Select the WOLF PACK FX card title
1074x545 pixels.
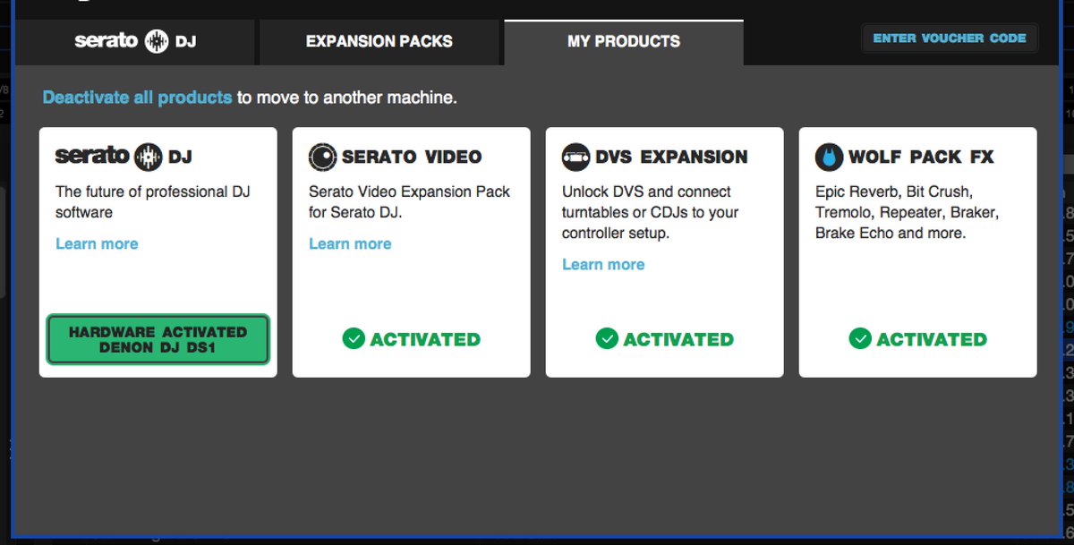pos(921,157)
